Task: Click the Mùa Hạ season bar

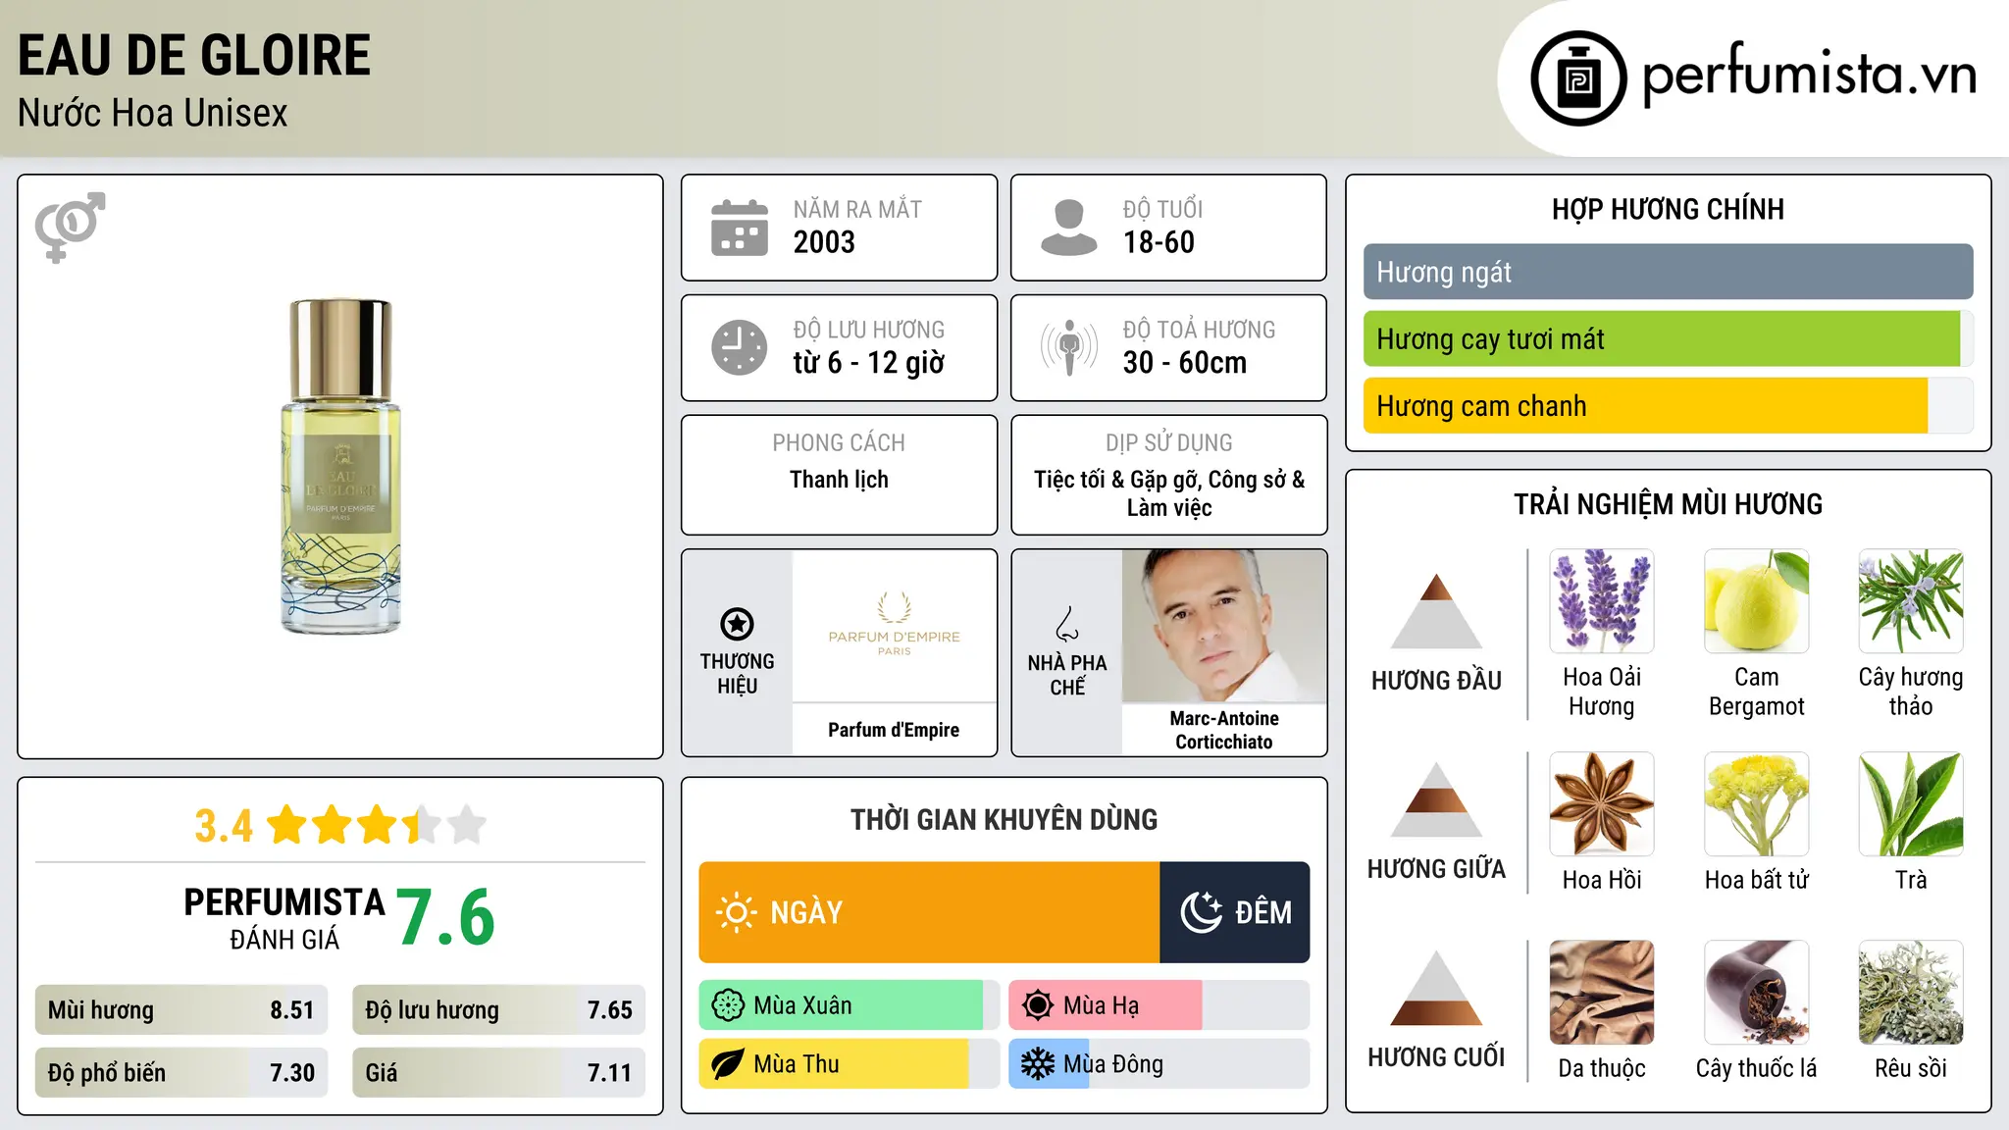Action: (1159, 1005)
